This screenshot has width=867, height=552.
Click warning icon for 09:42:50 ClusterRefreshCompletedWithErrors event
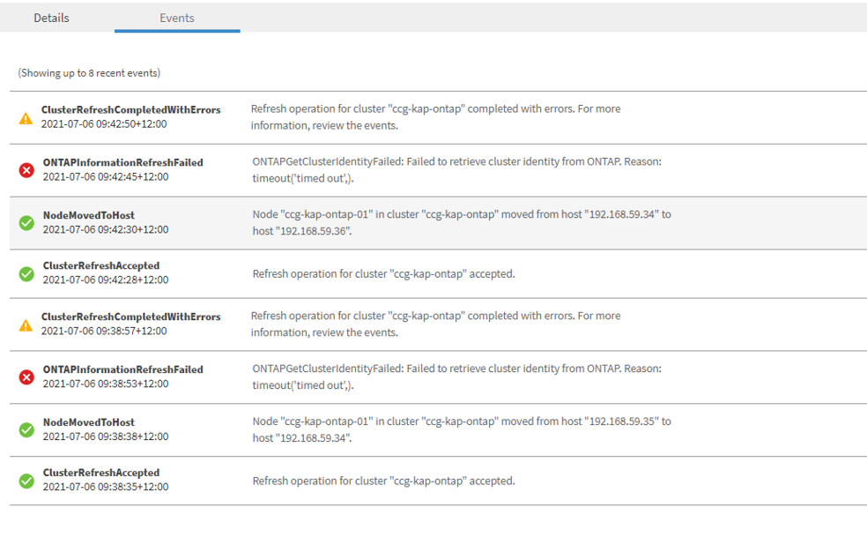(x=26, y=118)
